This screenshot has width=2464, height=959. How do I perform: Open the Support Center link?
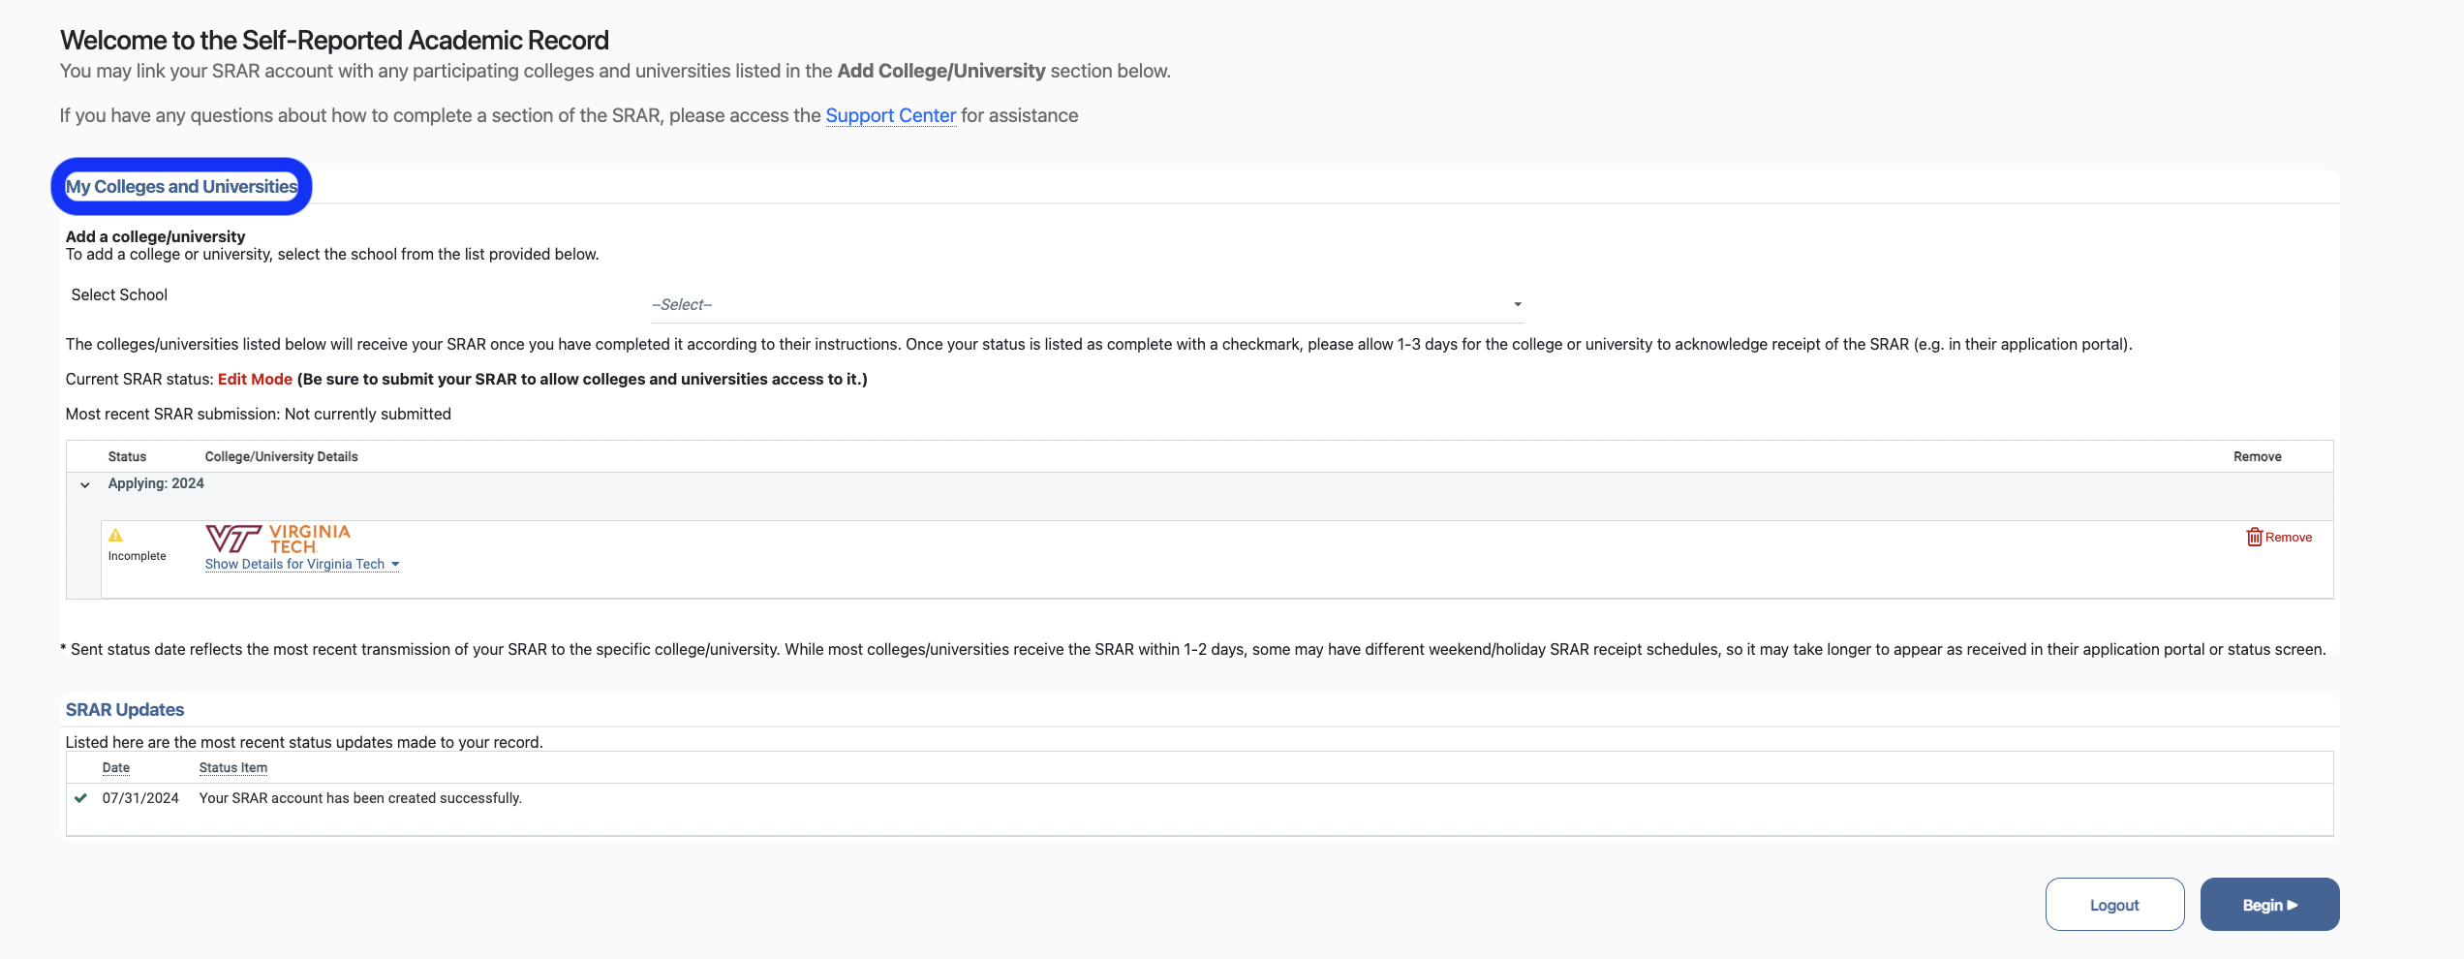(890, 115)
